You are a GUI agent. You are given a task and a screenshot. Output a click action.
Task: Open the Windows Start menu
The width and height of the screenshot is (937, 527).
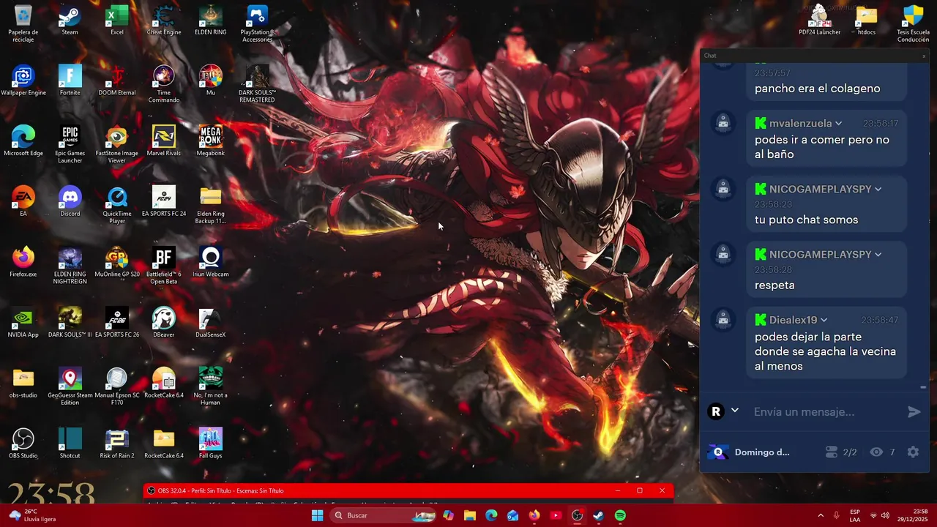coord(317,515)
